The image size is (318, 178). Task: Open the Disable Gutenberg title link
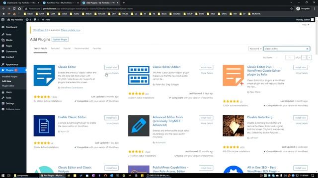point(260,117)
